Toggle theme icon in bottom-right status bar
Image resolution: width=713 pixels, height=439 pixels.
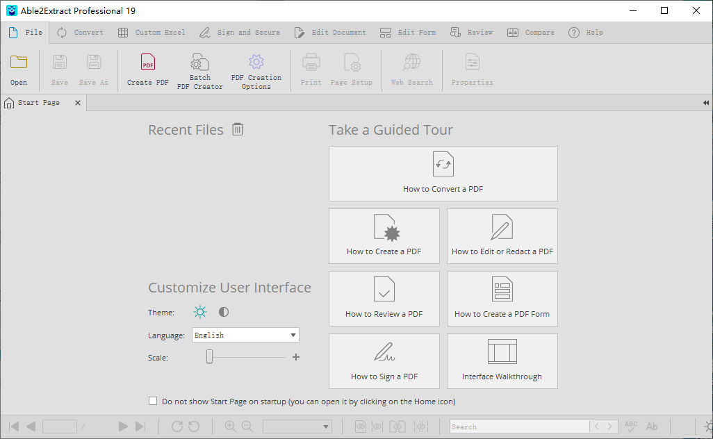707,426
